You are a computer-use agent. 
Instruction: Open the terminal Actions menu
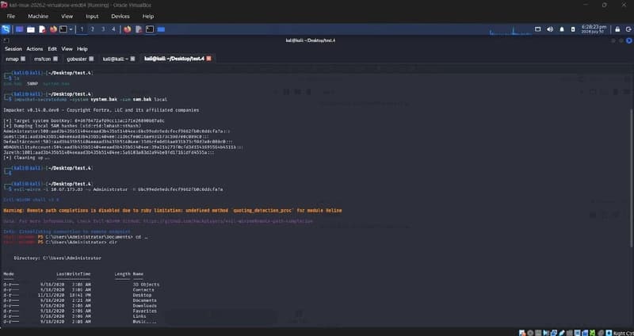[x=35, y=48]
